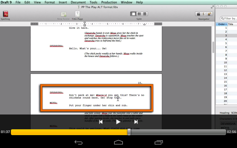The width and height of the screenshot is (237, 148).
Task: Open the Window menu
Action: [x=126, y=2]
